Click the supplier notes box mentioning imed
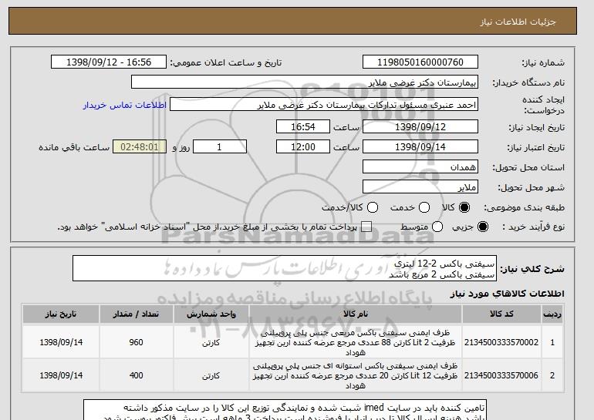 tap(285, 410)
